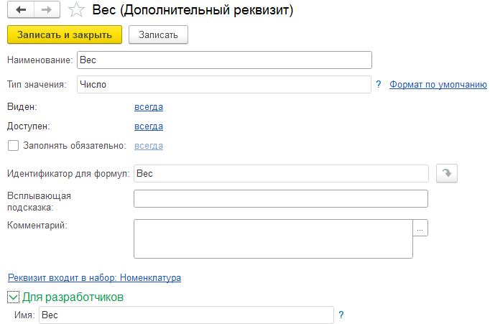This screenshot has width=490, height=324.
Task: Click всегда link next to Виден
Action: tap(149, 107)
